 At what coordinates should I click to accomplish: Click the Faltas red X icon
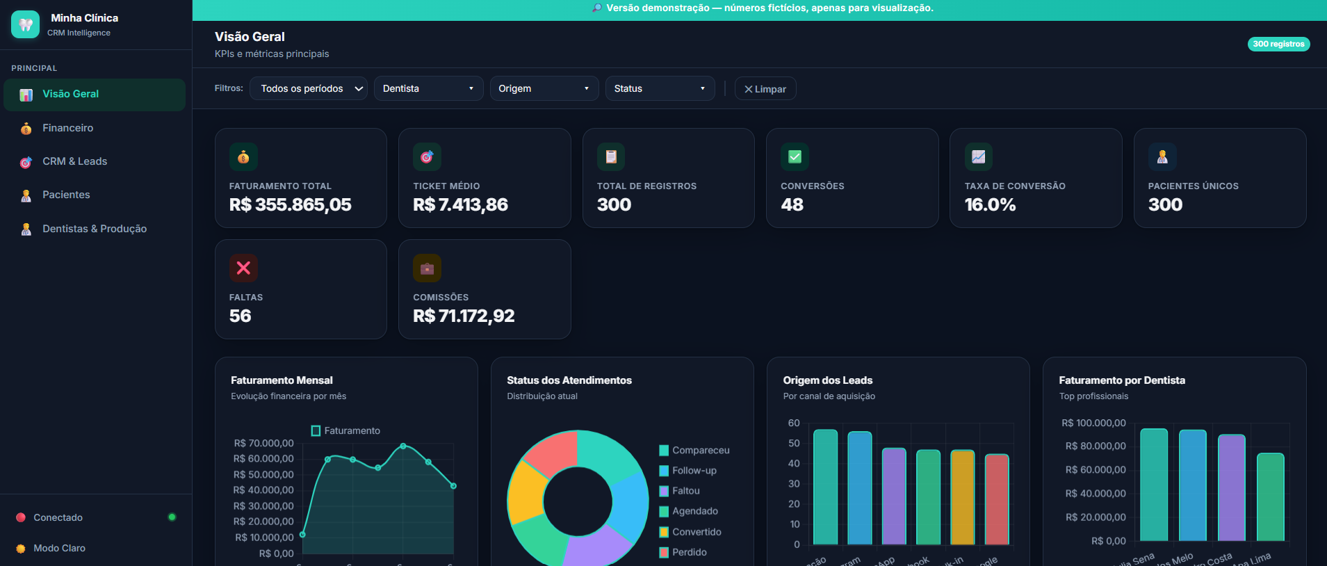[x=243, y=268]
